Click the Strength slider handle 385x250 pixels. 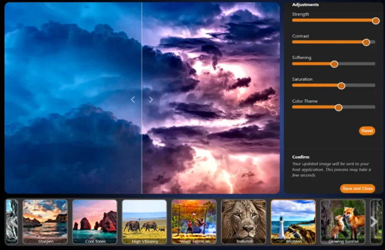pos(375,21)
